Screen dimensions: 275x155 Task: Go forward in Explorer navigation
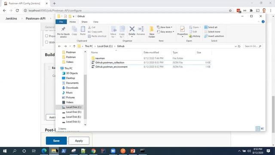[65, 46]
